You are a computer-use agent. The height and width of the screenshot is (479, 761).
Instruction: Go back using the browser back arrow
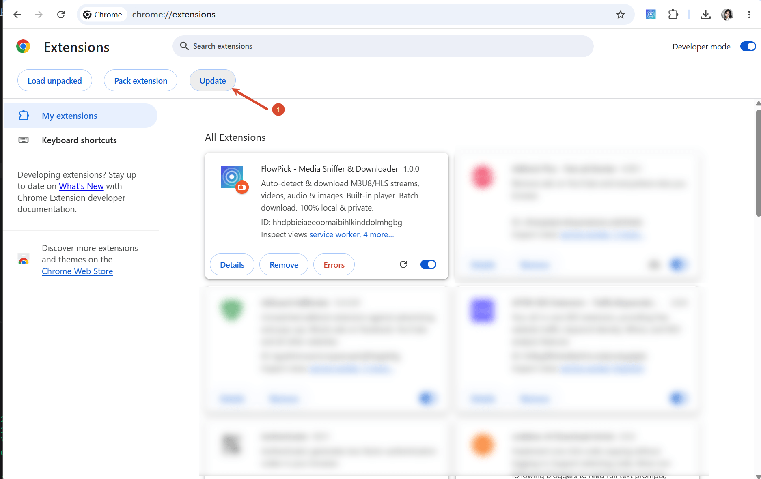(x=17, y=15)
